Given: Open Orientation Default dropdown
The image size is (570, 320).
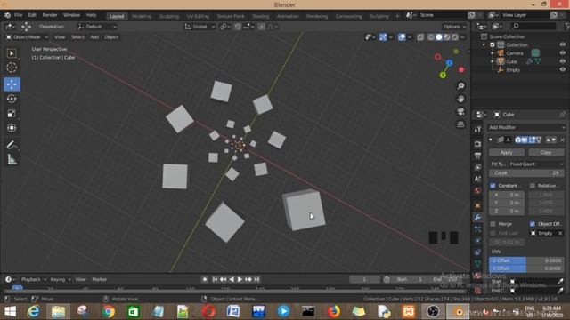Looking at the screenshot, I should [97, 27].
